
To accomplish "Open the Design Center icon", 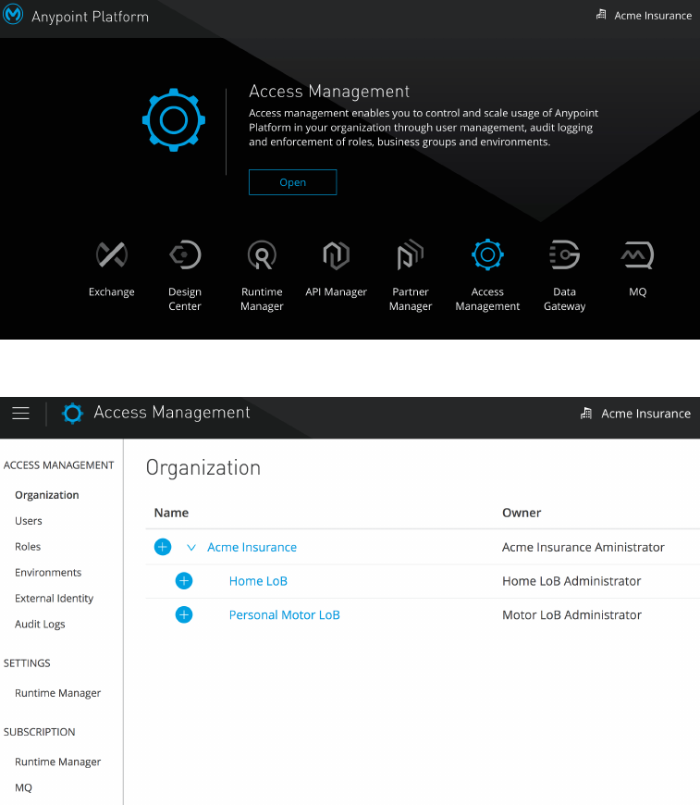I will 185,254.
